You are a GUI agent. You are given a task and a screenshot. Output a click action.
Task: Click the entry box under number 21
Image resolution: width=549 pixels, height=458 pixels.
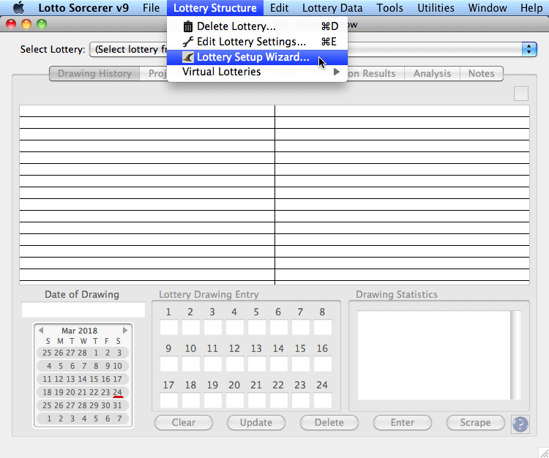[x=257, y=401]
